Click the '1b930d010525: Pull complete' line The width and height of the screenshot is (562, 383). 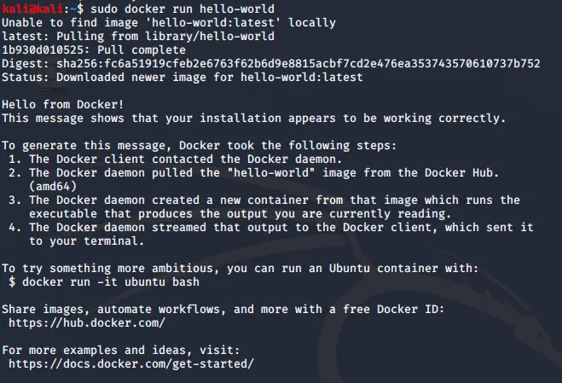click(94, 49)
